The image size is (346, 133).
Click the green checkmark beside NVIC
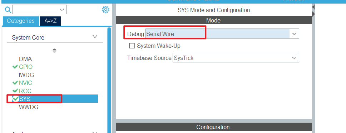(x=15, y=83)
